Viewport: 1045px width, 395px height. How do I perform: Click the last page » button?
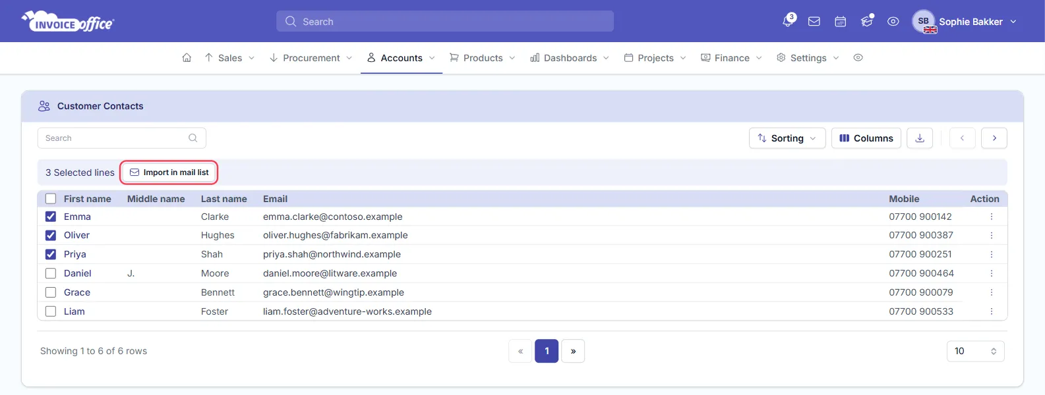[x=573, y=351]
